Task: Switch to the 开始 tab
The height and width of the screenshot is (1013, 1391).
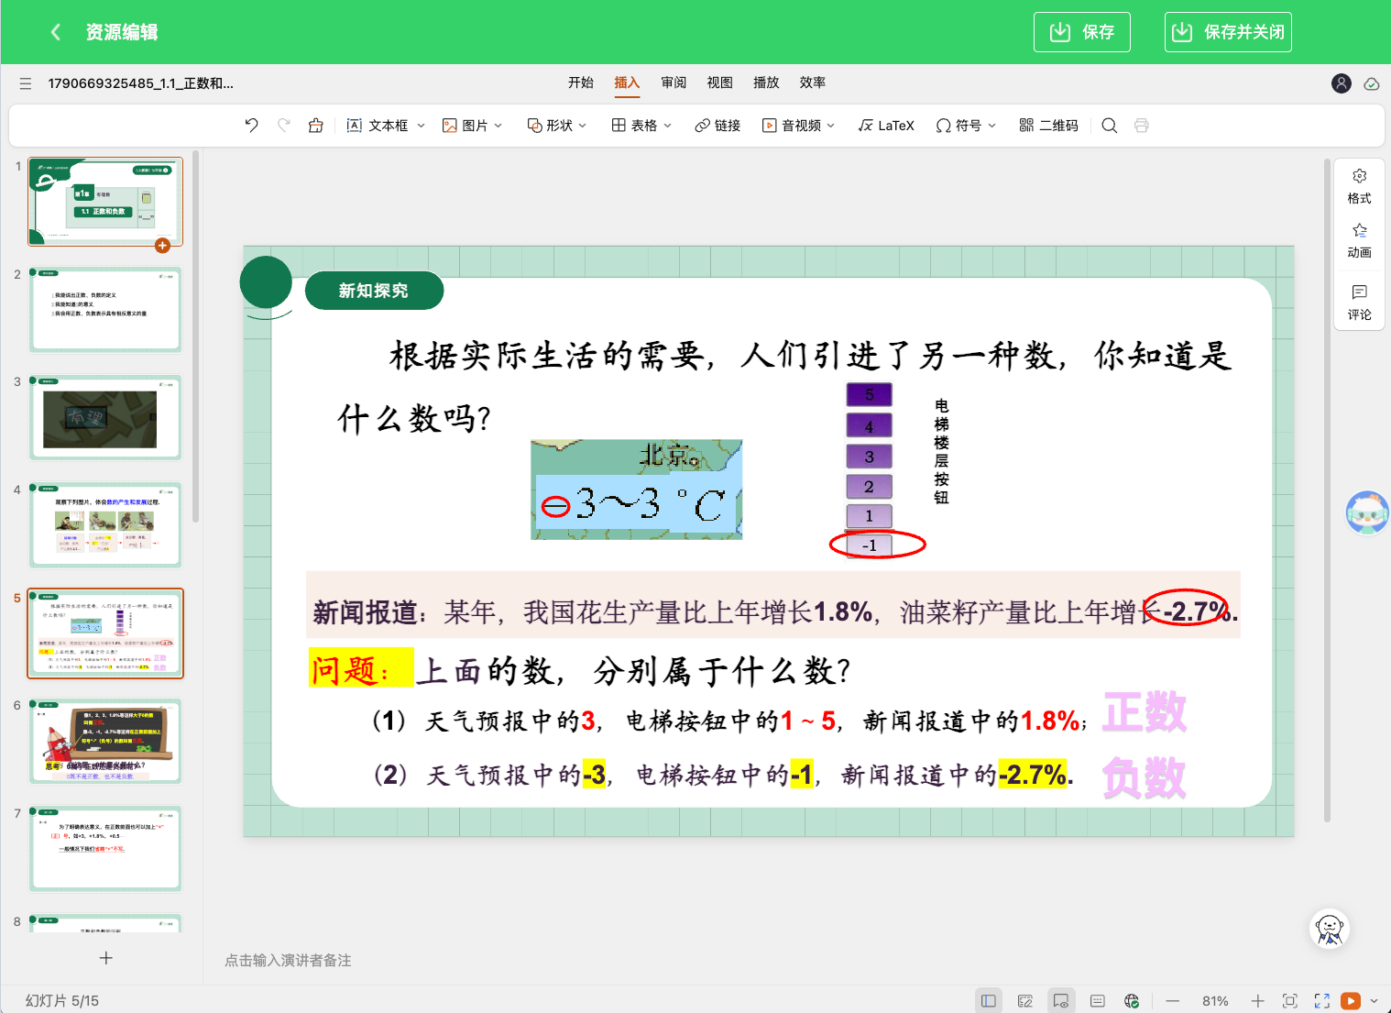Action: pos(581,83)
